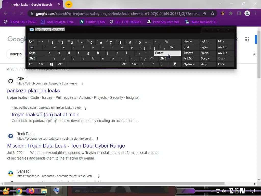Open more options for the GitHub result
261x196 pixels.
click(x=82, y=83)
